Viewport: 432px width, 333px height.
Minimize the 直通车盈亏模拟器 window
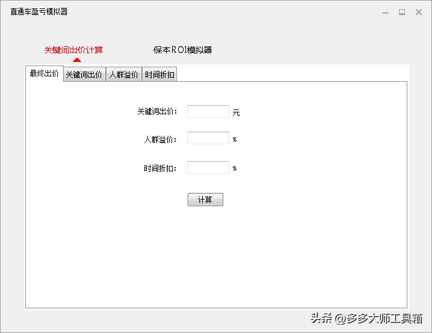coord(386,13)
